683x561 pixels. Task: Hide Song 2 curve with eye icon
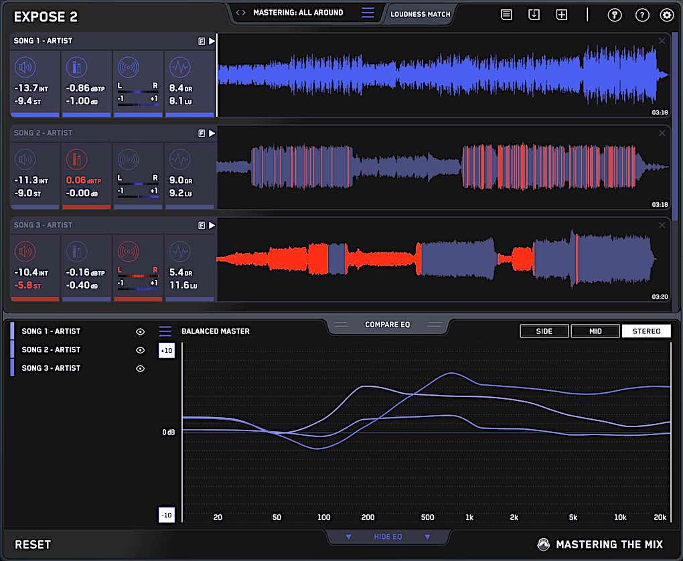140,350
